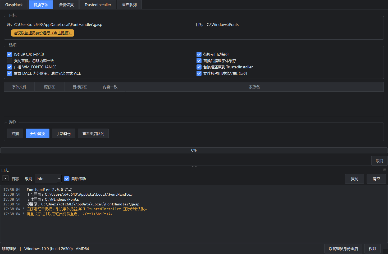Click the log panel splitter handle dots

click(194, 167)
